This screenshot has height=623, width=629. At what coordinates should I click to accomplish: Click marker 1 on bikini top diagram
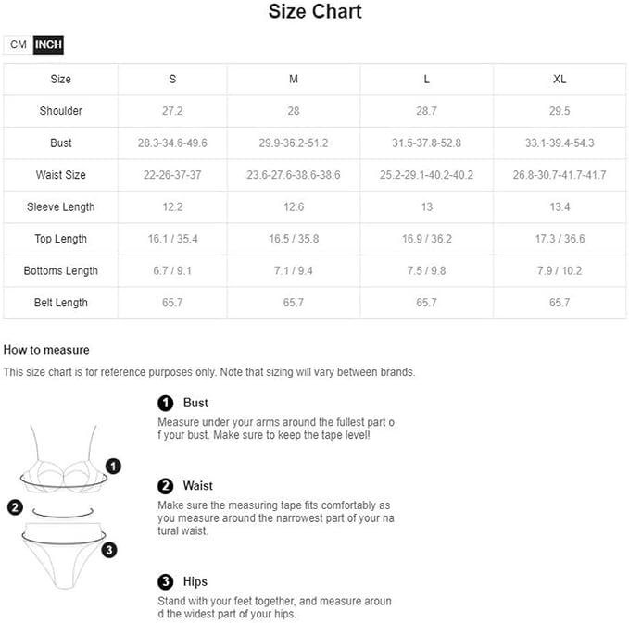point(113,467)
